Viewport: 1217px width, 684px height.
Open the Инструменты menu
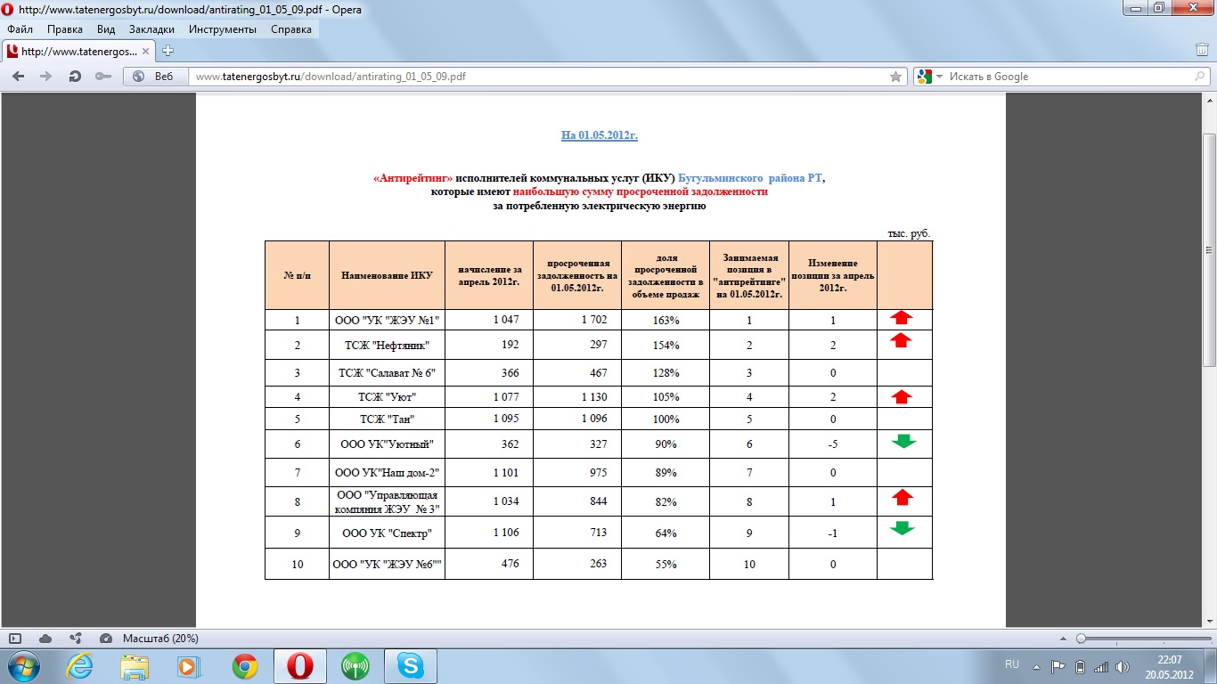tap(223, 29)
